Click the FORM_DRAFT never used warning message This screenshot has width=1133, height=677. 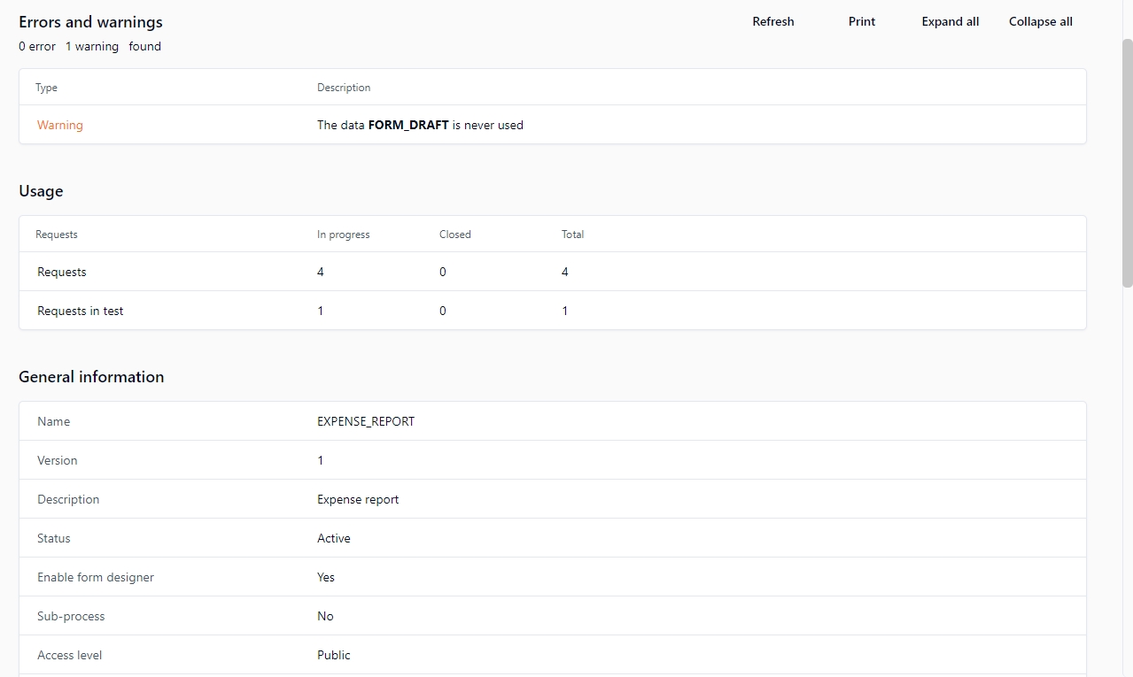click(x=420, y=126)
